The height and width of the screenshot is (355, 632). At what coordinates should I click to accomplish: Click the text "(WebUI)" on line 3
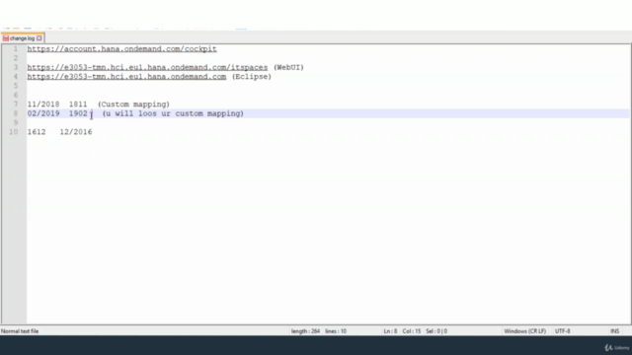(288, 67)
